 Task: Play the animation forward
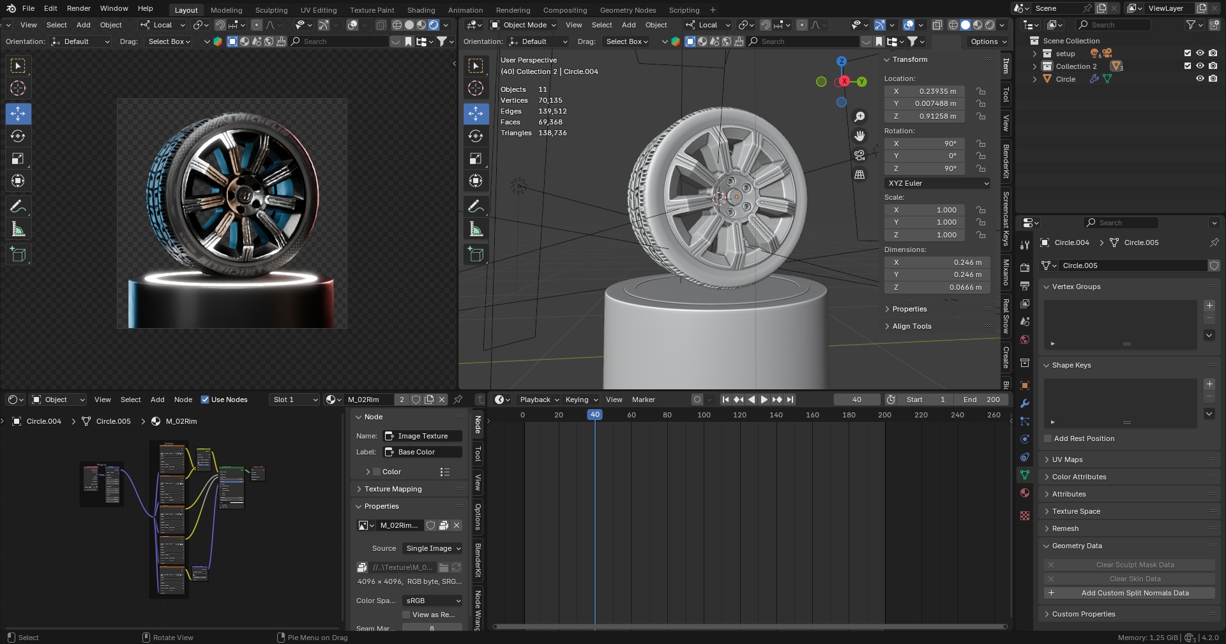[x=764, y=400]
